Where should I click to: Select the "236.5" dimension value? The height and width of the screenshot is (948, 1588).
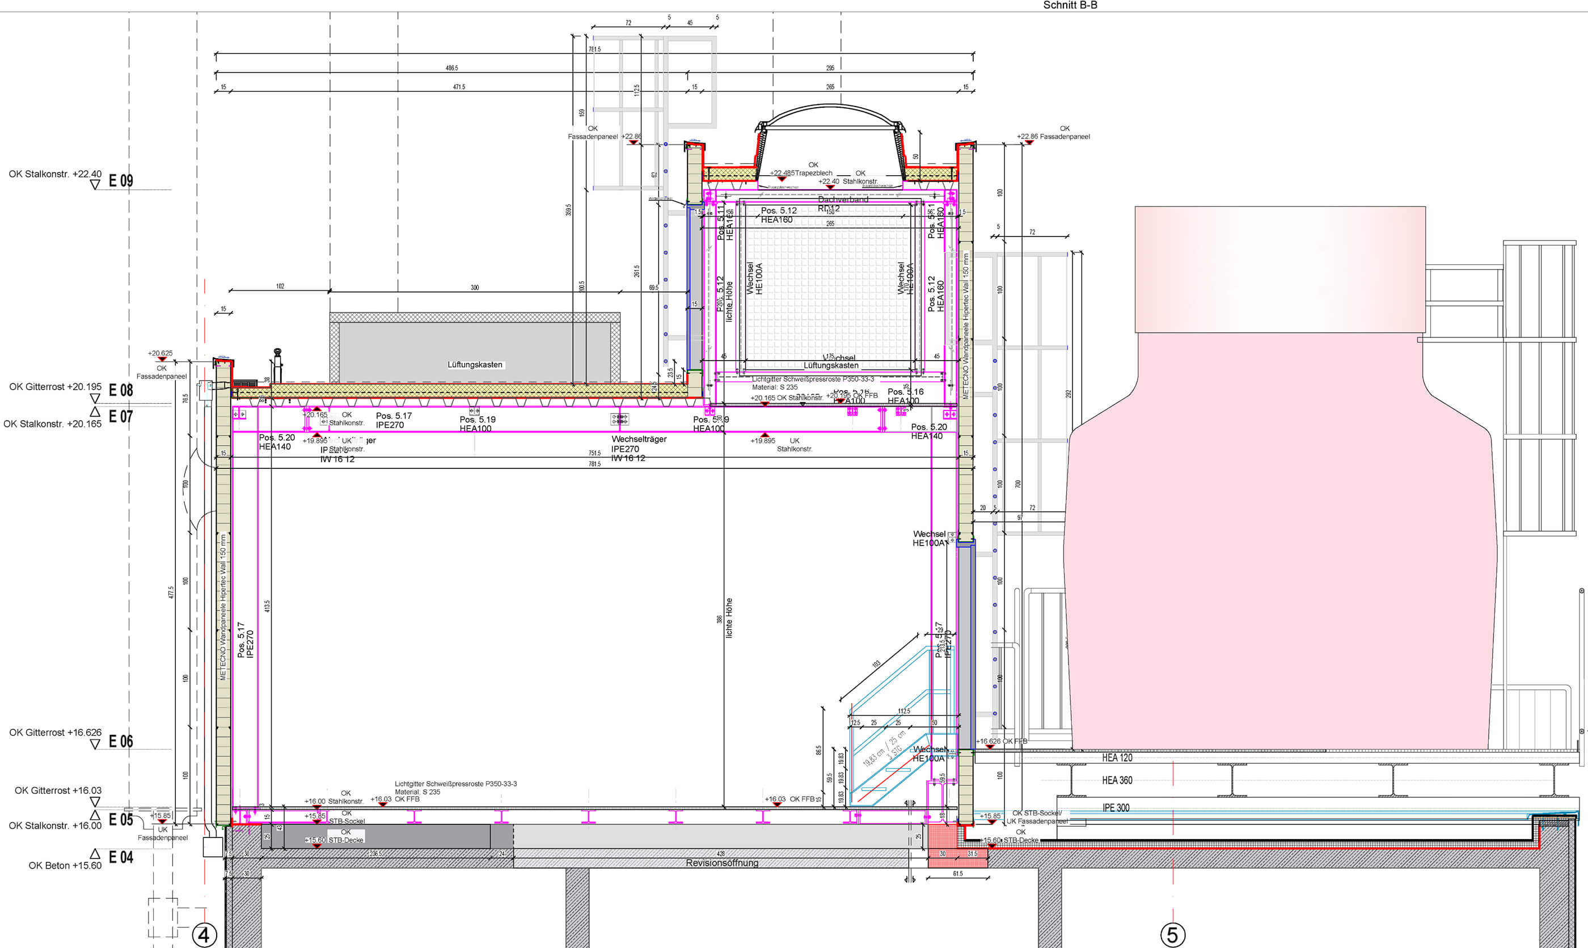coord(375,853)
